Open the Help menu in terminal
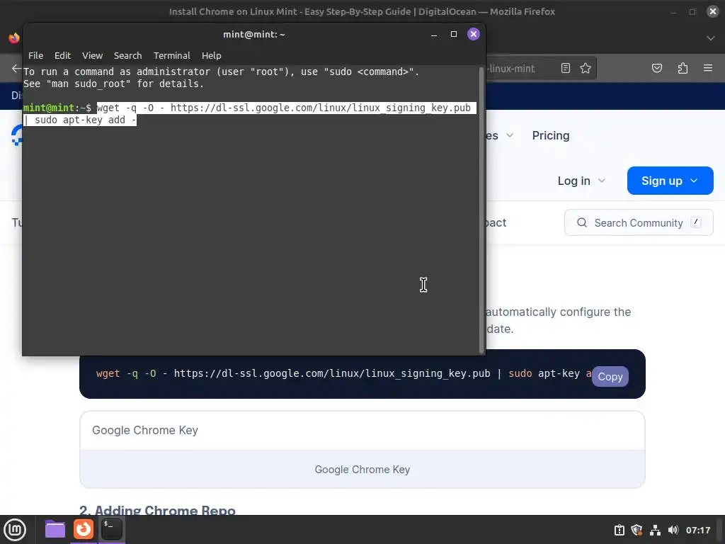The height and width of the screenshot is (544, 725). [x=211, y=55]
